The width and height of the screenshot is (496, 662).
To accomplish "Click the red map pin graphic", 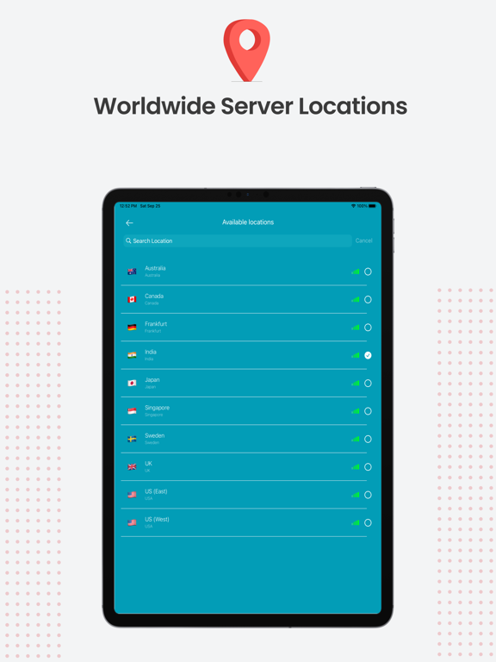I will click(x=247, y=50).
